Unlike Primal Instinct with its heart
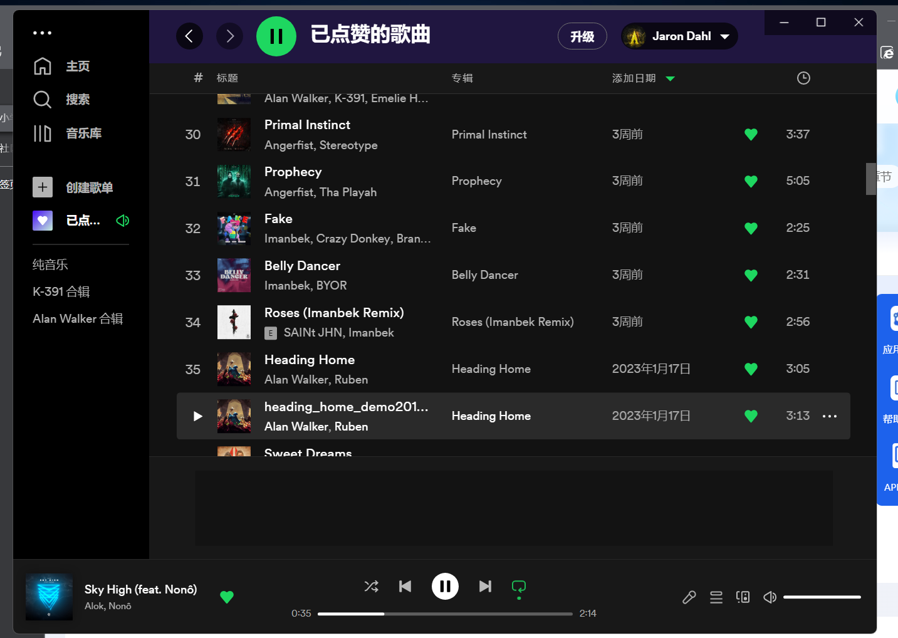 coord(751,134)
